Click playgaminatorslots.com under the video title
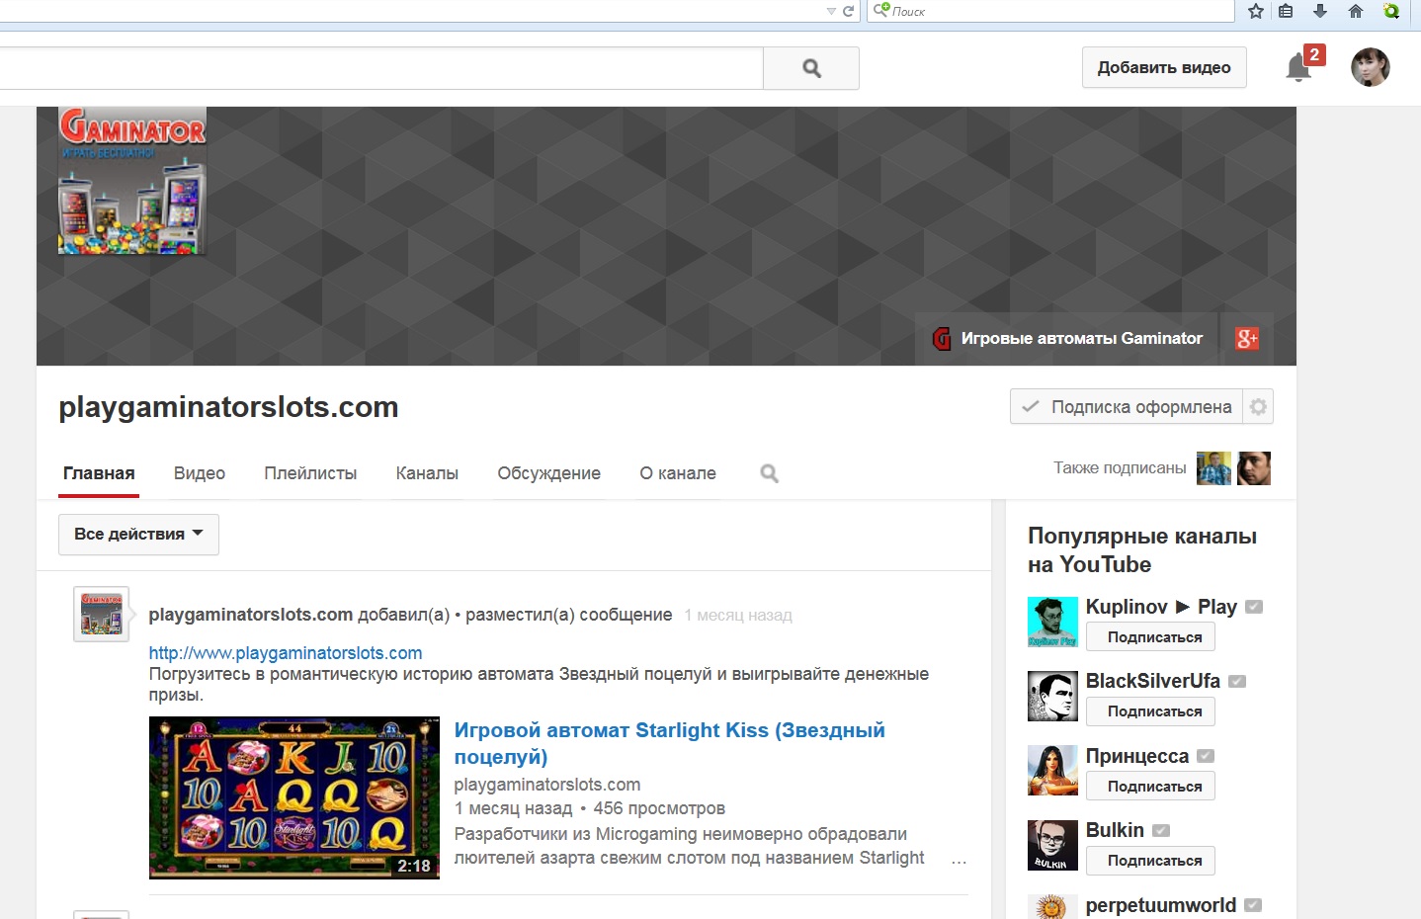Image resolution: width=1421 pixels, height=919 pixels. click(547, 785)
